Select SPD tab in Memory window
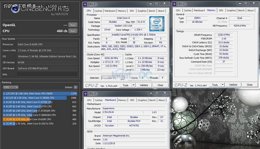This screenshot has width=260, height=149. (221, 11)
